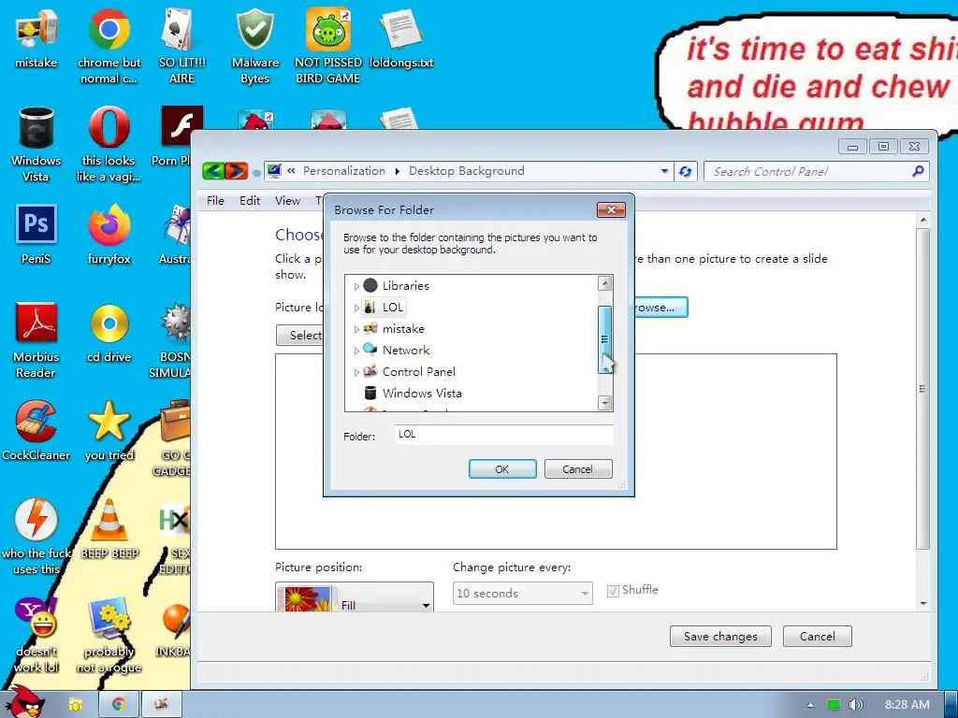The image size is (958, 718).
Task: Open the 'you tried' star icon
Action: point(109,430)
